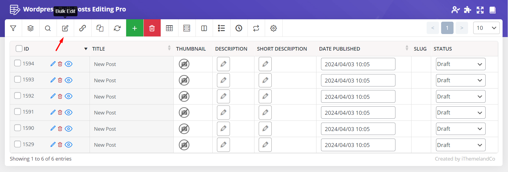Image resolution: width=508 pixels, height=172 pixels.
Task: Expand the status dropdown for post 1593
Action: click(x=460, y=80)
